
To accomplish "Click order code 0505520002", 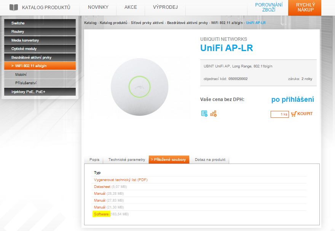I will [238, 79].
